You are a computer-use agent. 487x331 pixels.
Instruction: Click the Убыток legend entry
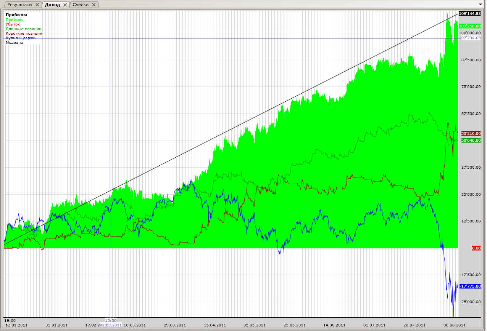click(x=13, y=24)
